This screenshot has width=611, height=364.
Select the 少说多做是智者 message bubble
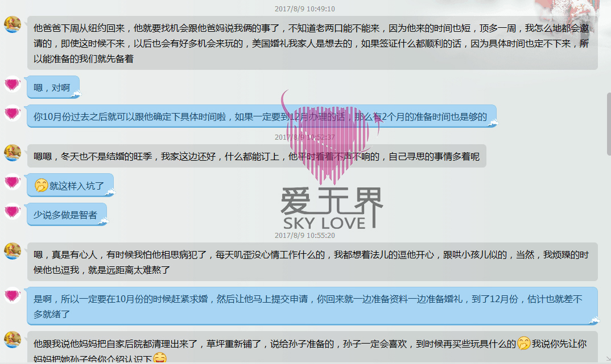coord(66,215)
